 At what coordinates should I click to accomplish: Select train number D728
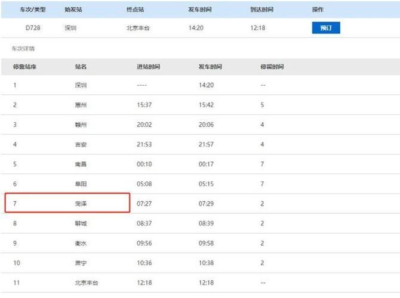pos(33,28)
